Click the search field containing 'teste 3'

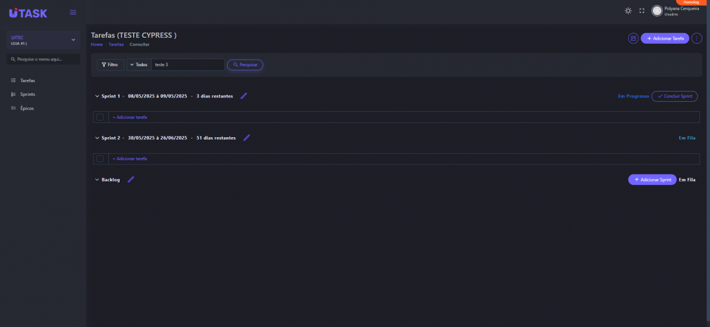pos(188,64)
